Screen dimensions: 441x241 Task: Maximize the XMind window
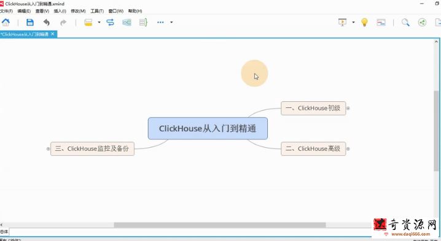point(437,4)
